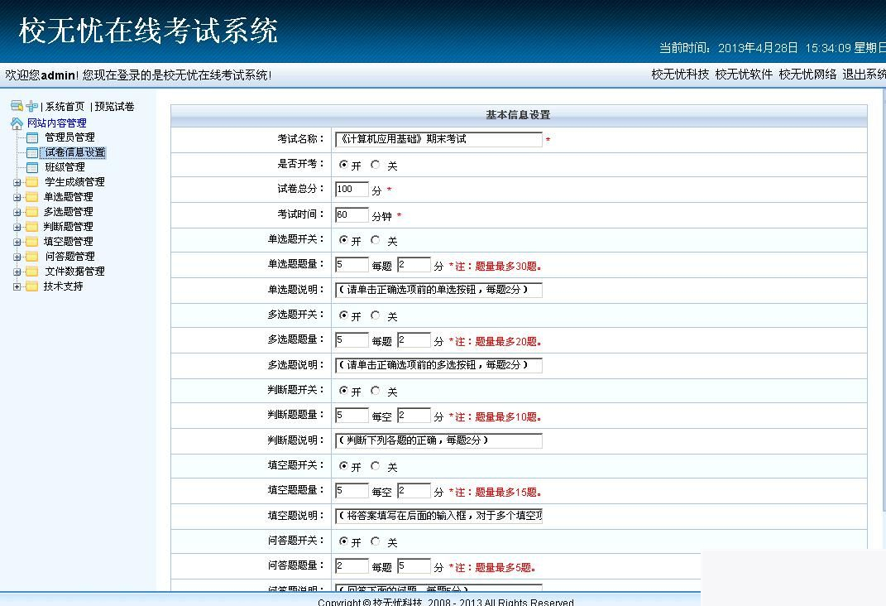Turn off the 多选题开关 switch
The height and width of the screenshot is (606, 886).
(375, 315)
